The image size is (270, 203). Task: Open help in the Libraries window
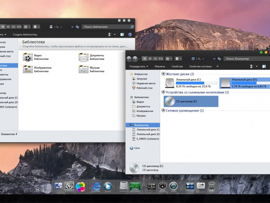[x=130, y=35]
